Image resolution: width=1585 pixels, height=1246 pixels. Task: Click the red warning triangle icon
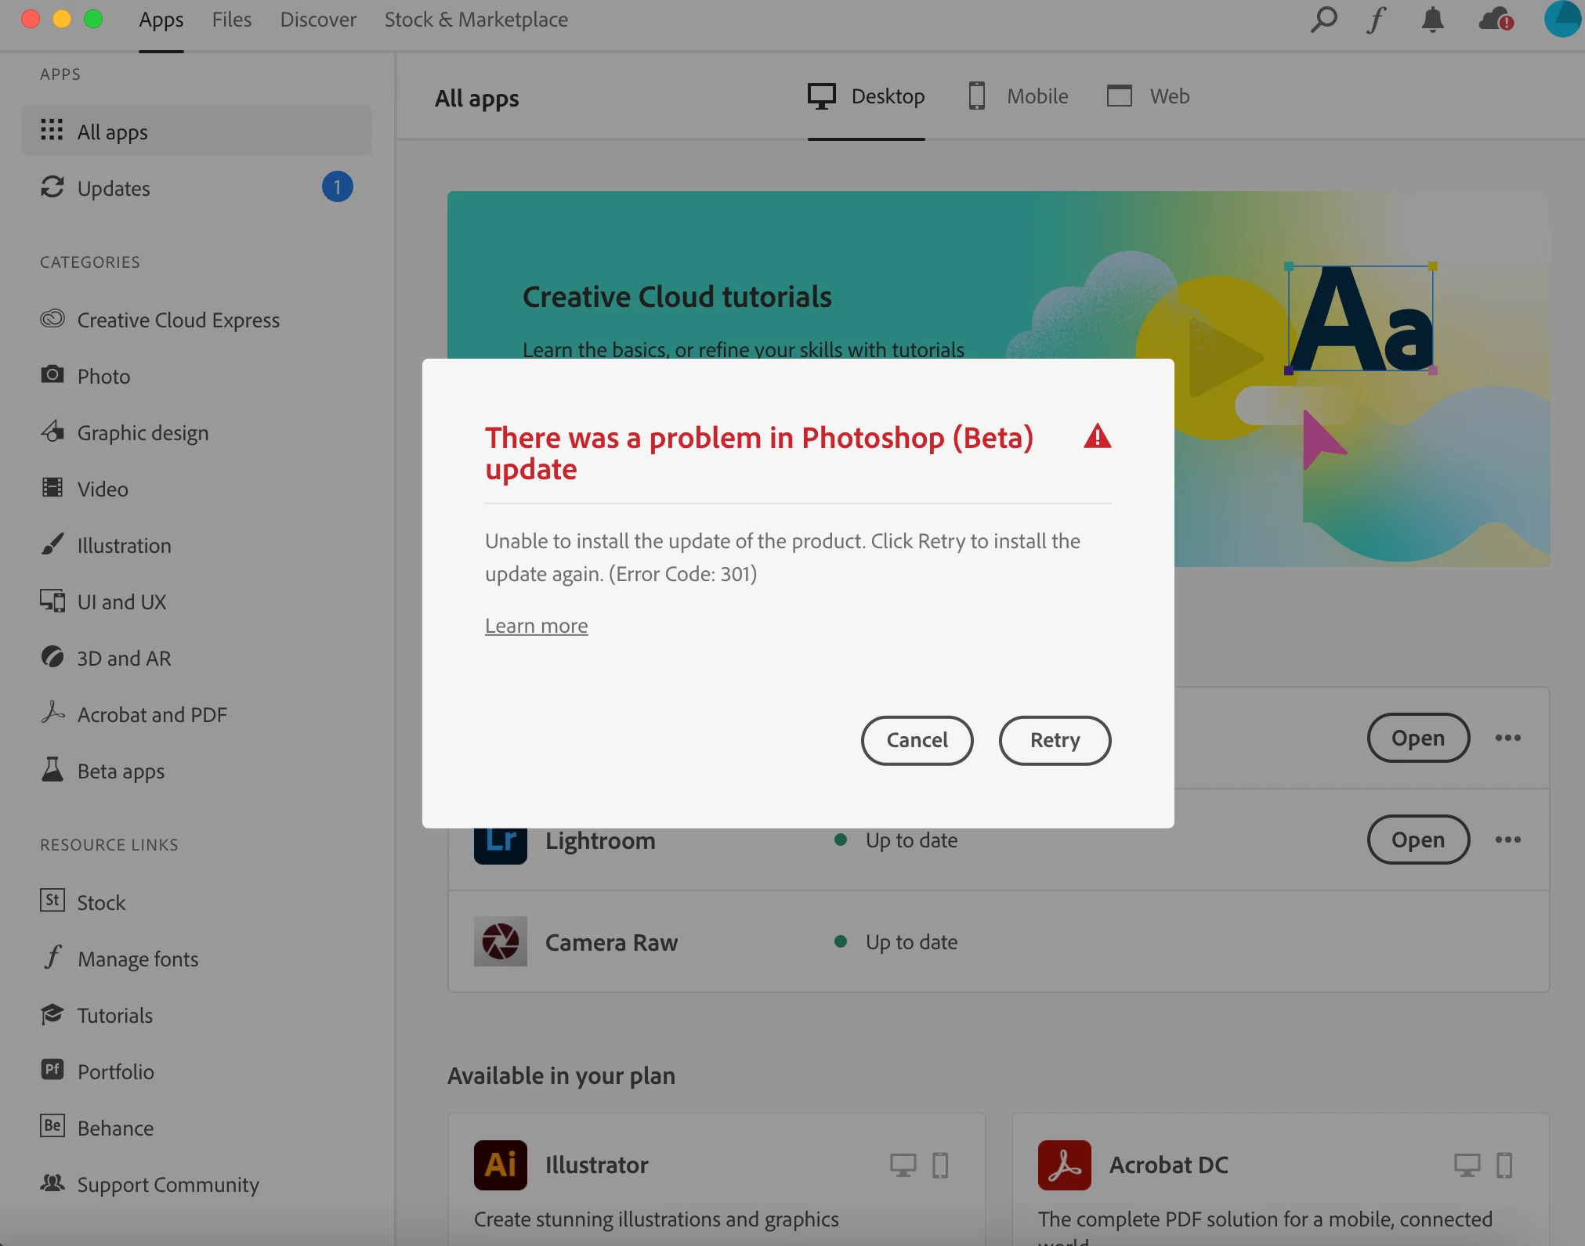[x=1097, y=436]
